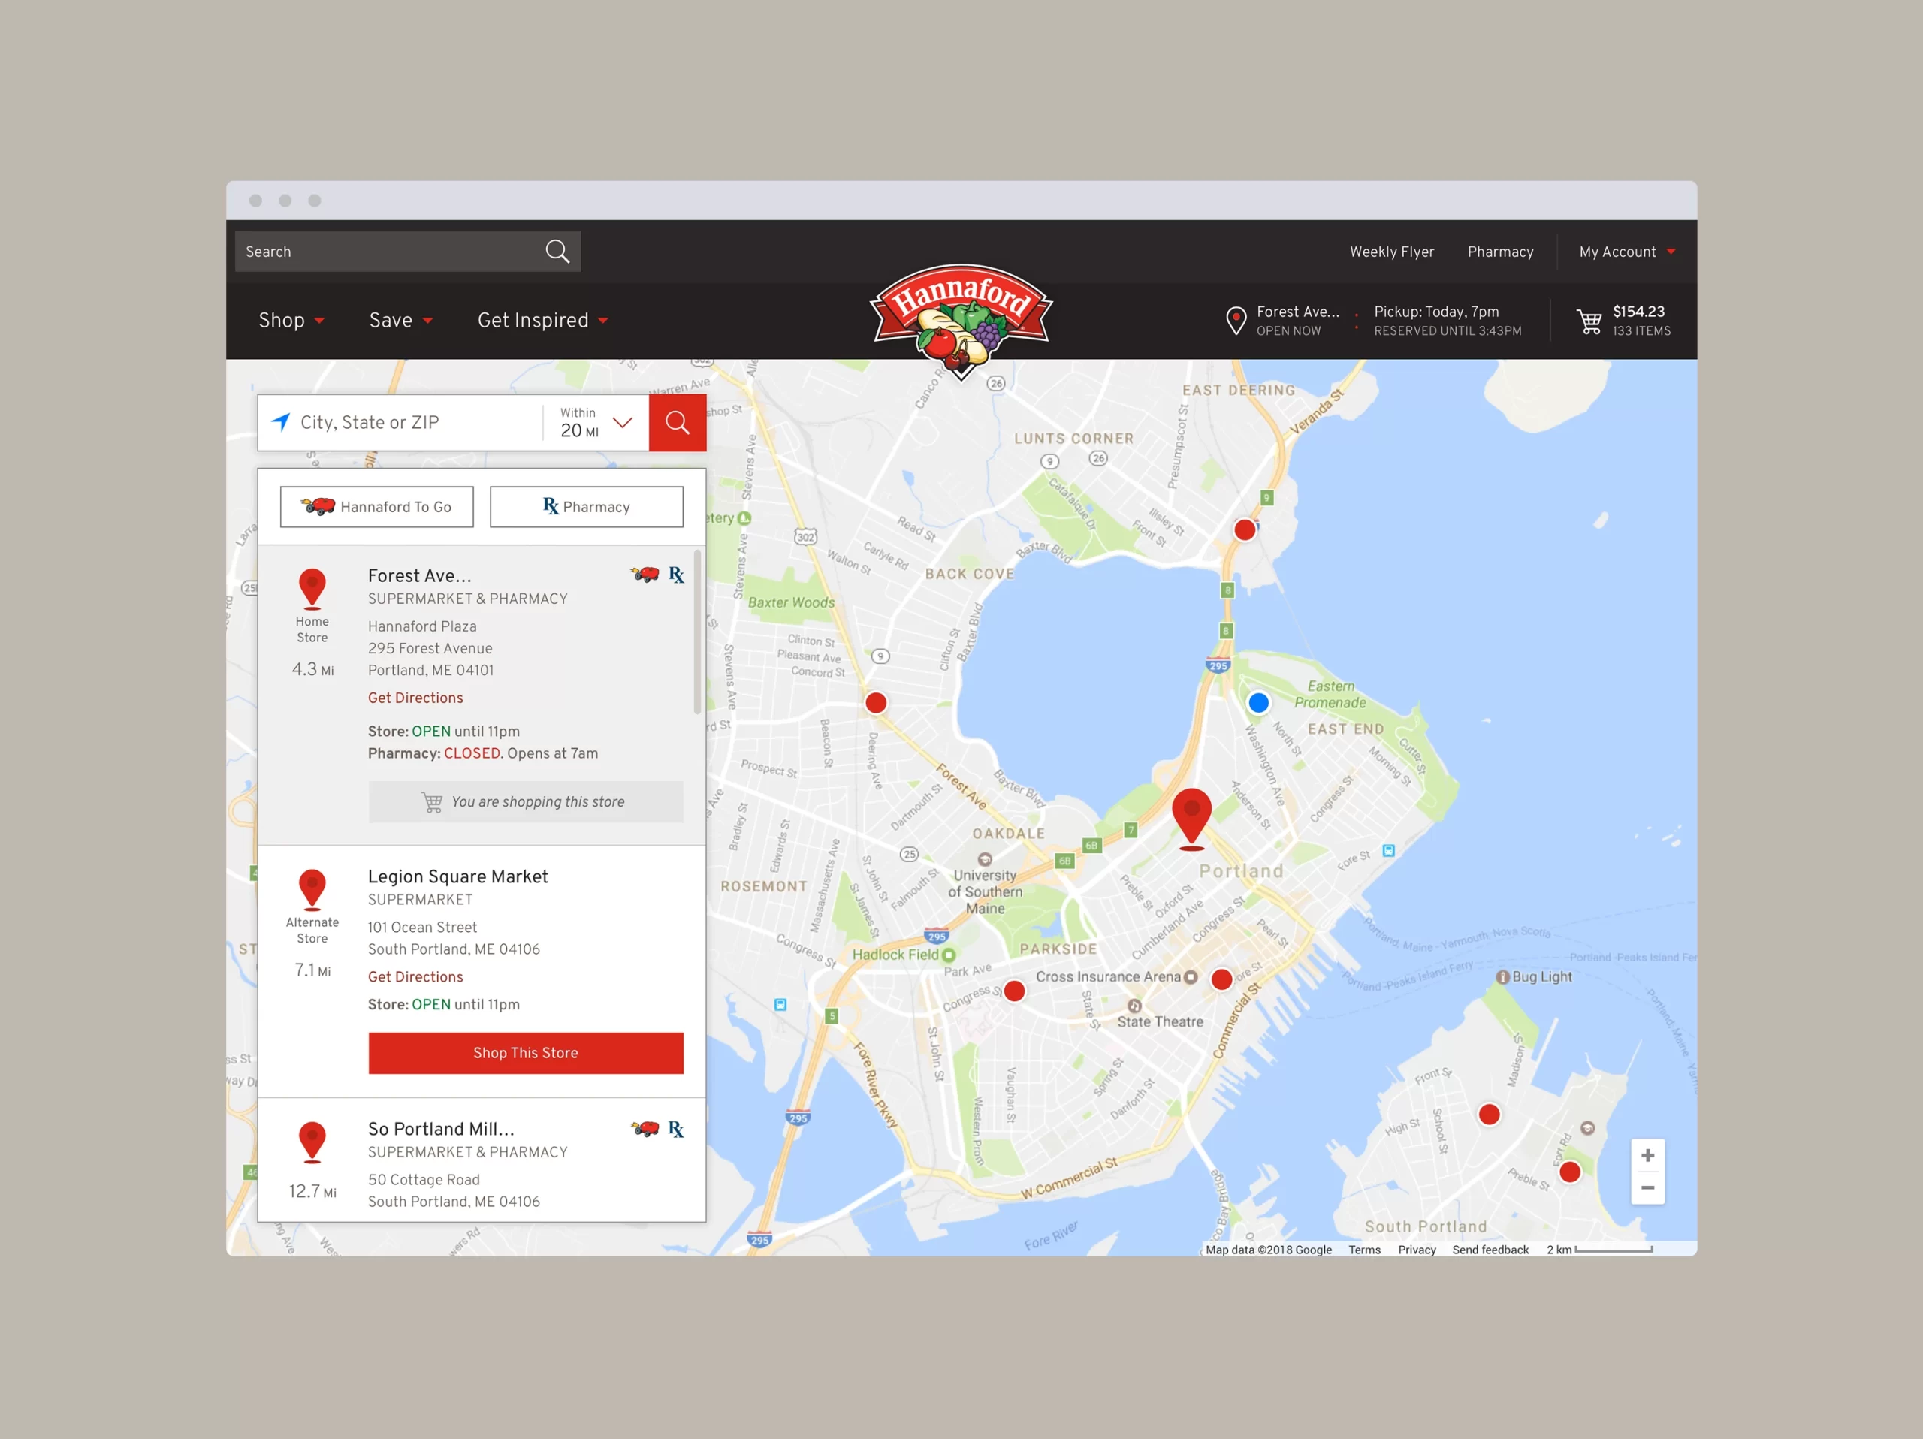Image resolution: width=1923 pixels, height=1439 pixels.
Task: Click 'You are shopping this store' button
Action: pyautogui.click(x=526, y=802)
